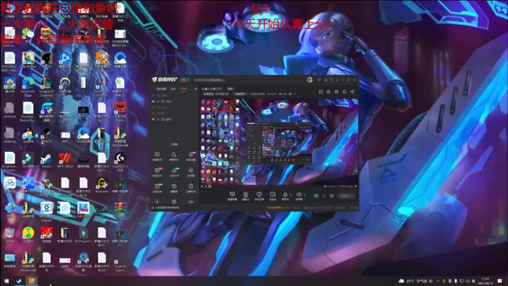This screenshot has height=286, width=508.
Task: Open the notification bell in streaming app
Action: pos(344,92)
